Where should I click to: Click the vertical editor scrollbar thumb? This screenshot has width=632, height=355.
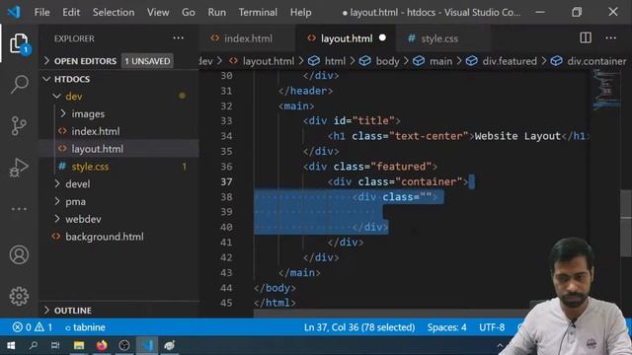[626, 223]
